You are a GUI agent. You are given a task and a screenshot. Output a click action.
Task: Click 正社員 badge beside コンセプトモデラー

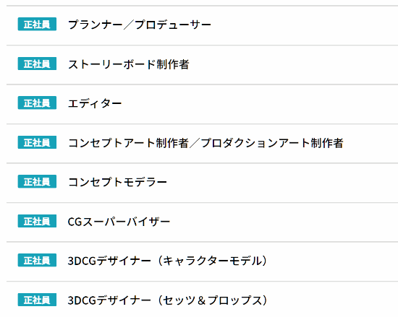point(37,181)
